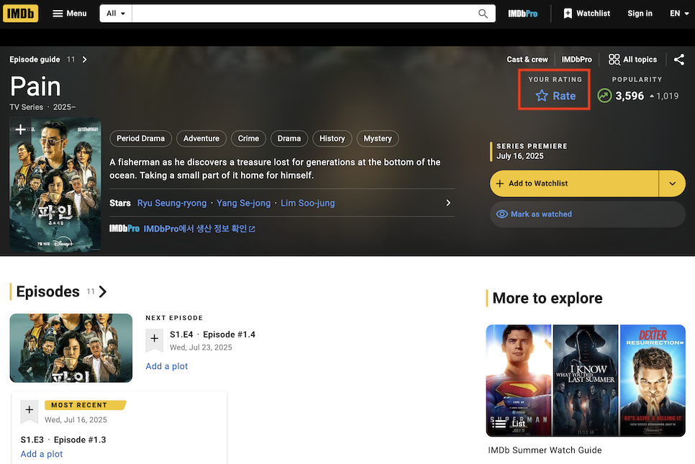Image resolution: width=695 pixels, height=464 pixels.
Task: Click the magnifying glass search icon
Action: coord(483,14)
